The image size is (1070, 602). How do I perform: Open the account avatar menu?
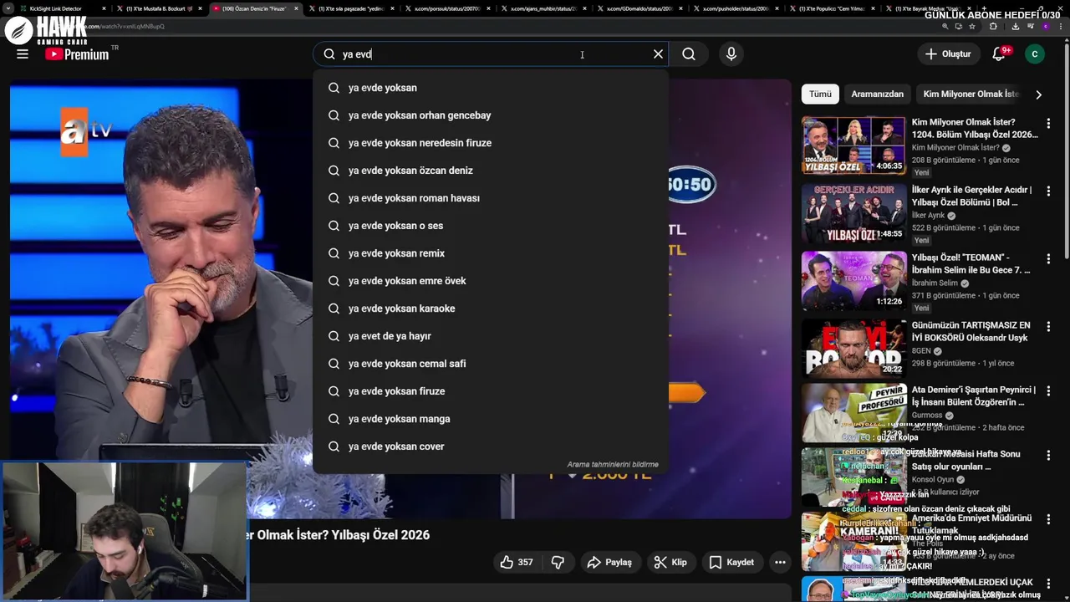[1035, 54]
